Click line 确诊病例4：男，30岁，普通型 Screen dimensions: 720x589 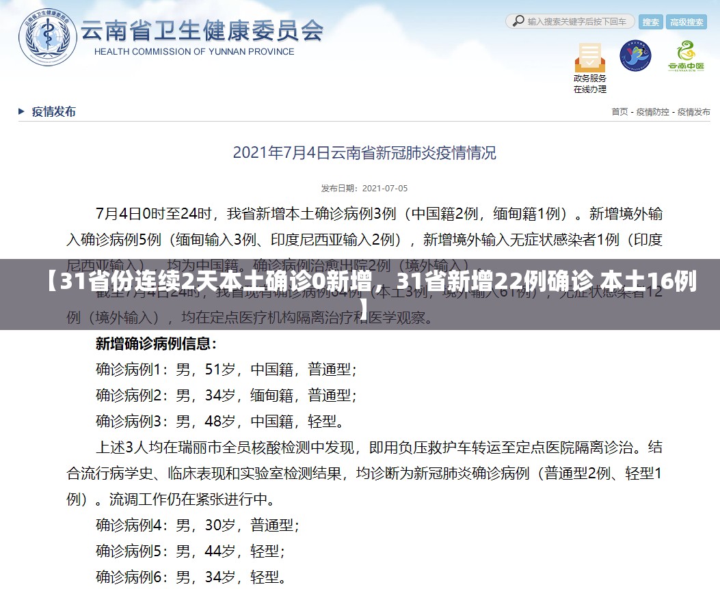[x=198, y=525]
